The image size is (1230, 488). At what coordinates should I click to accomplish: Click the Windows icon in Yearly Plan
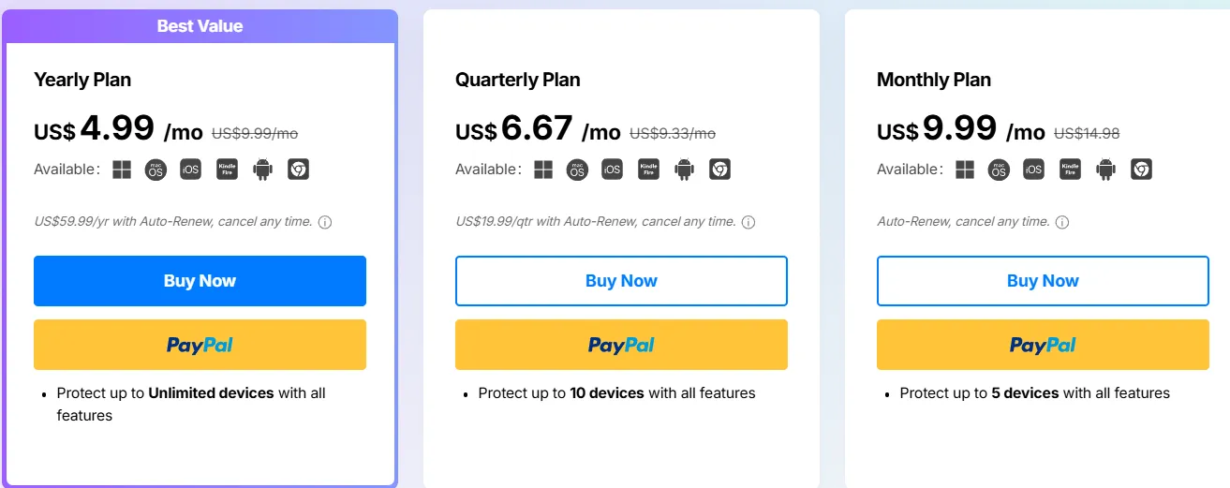pyautogui.click(x=121, y=170)
